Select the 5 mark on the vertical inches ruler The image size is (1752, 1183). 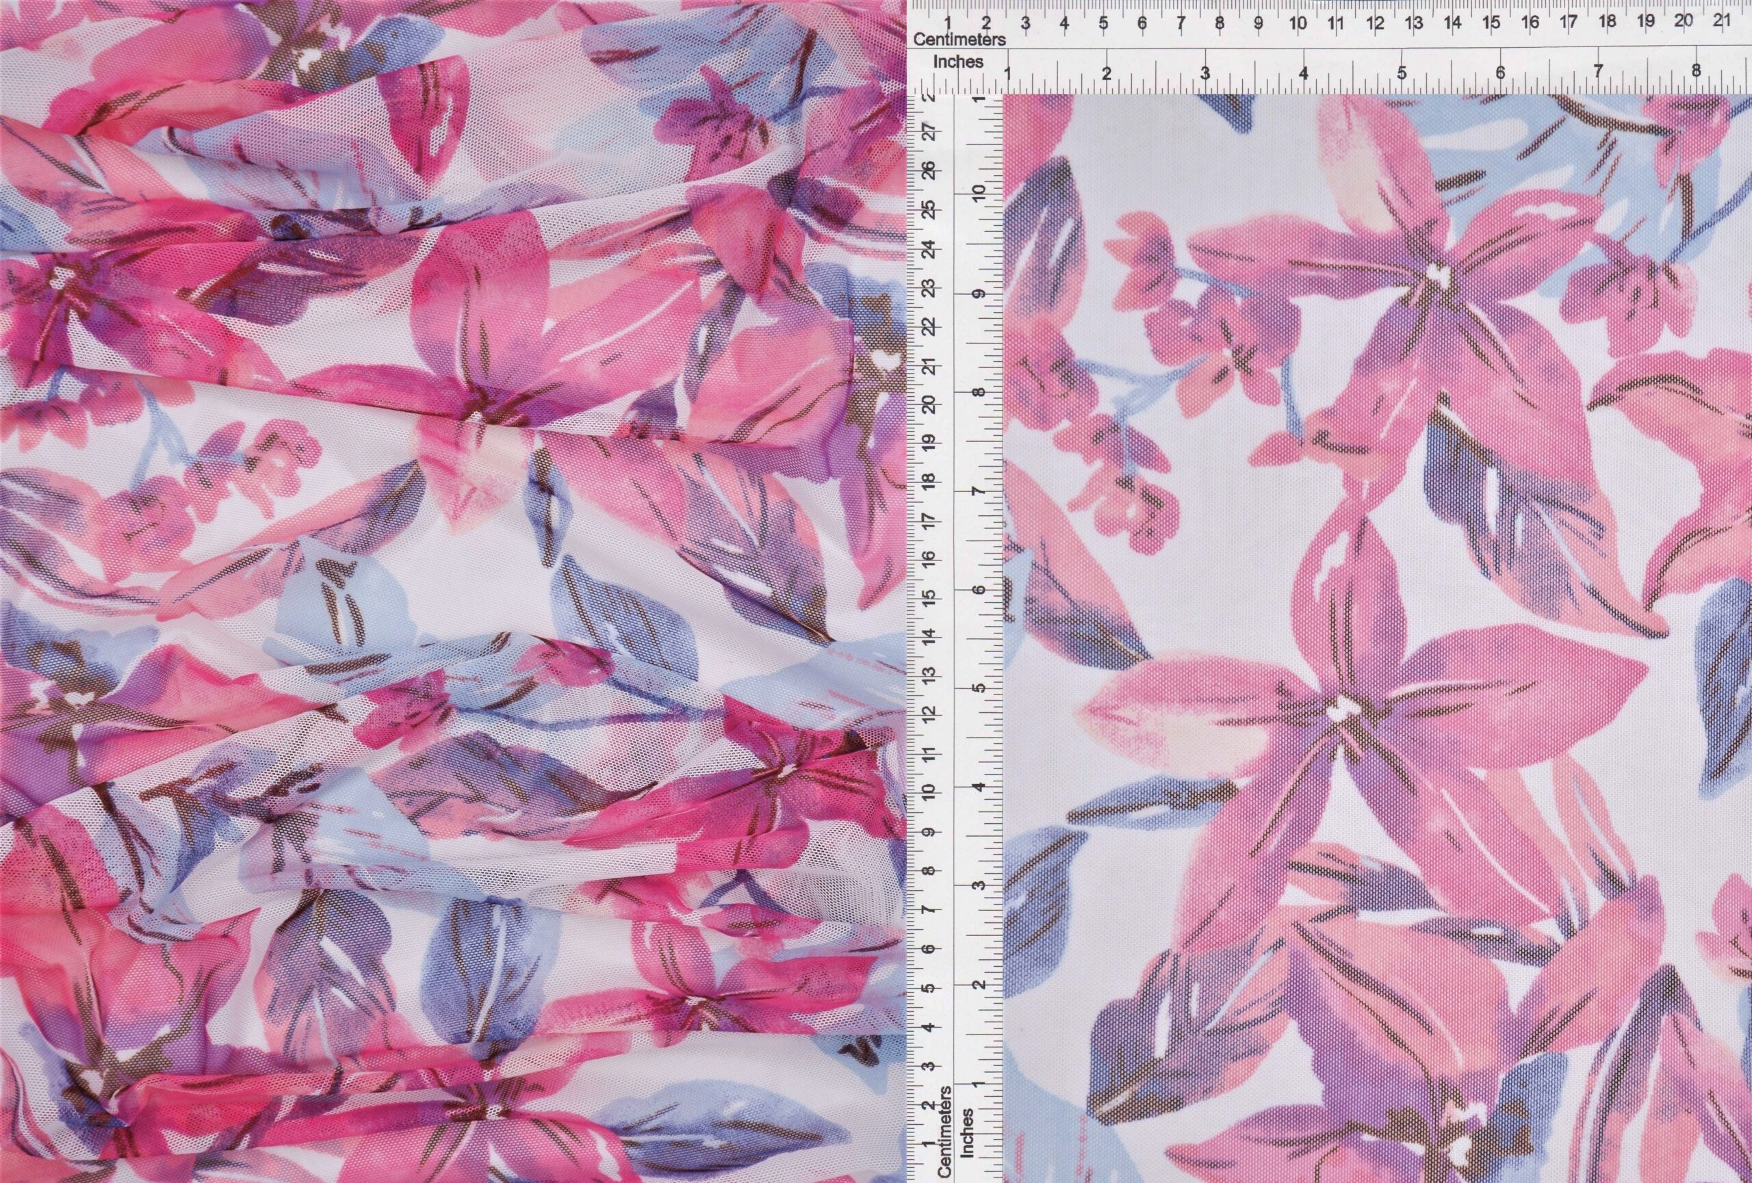978,688
